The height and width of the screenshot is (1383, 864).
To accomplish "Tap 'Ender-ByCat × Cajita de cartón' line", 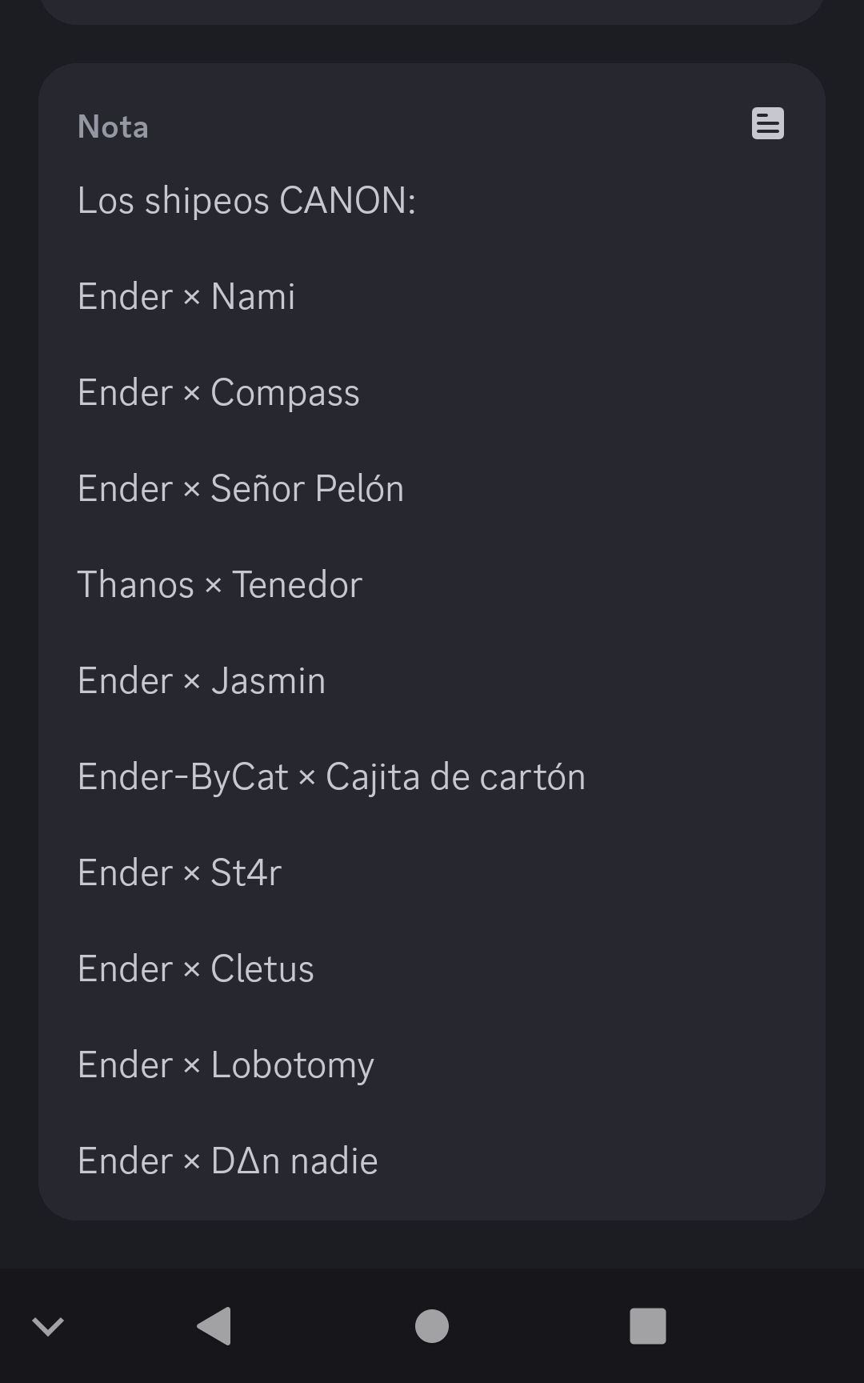I will coord(331,777).
